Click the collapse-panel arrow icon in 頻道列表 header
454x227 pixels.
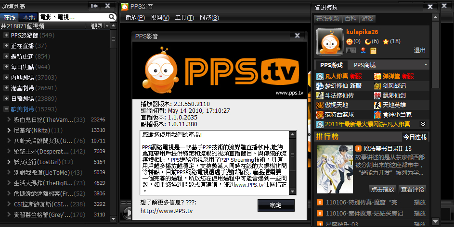pos(94,6)
